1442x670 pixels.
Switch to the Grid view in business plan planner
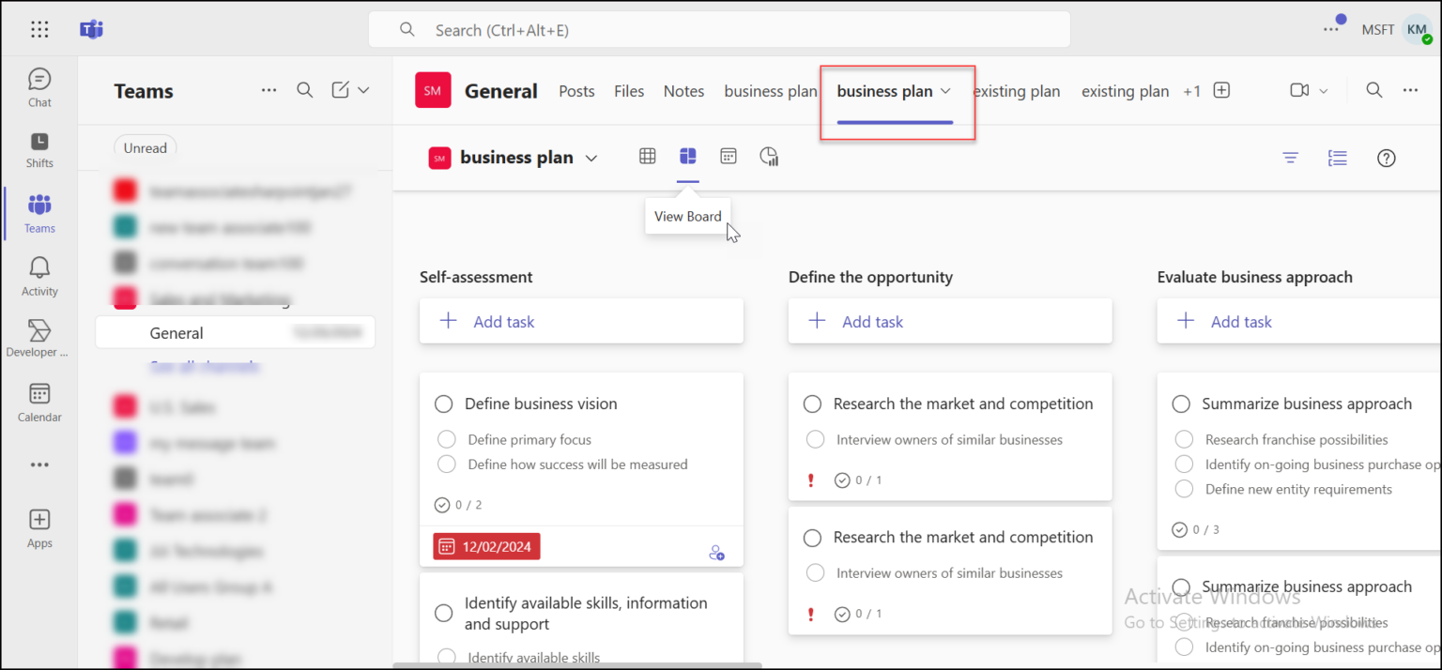click(x=647, y=156)
